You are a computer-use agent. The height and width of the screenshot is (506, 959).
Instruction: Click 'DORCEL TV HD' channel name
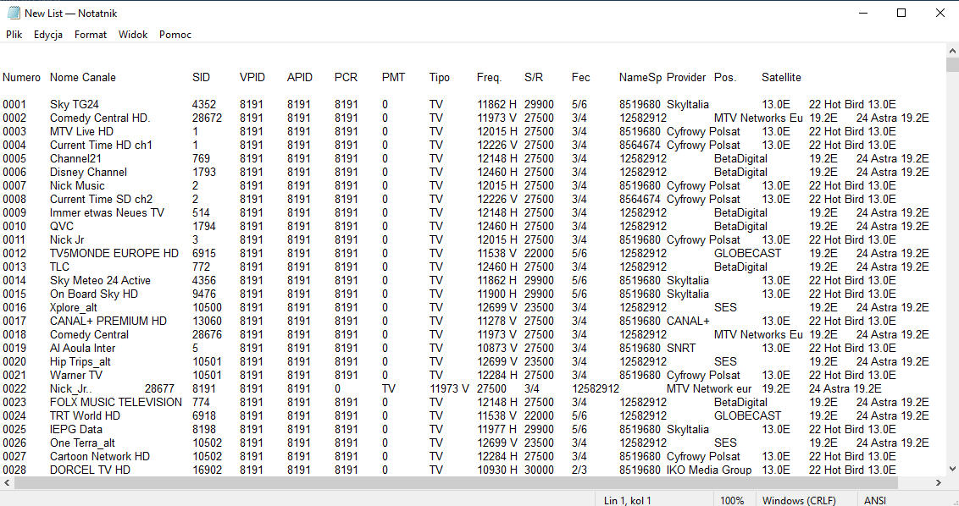pos(90,470)
